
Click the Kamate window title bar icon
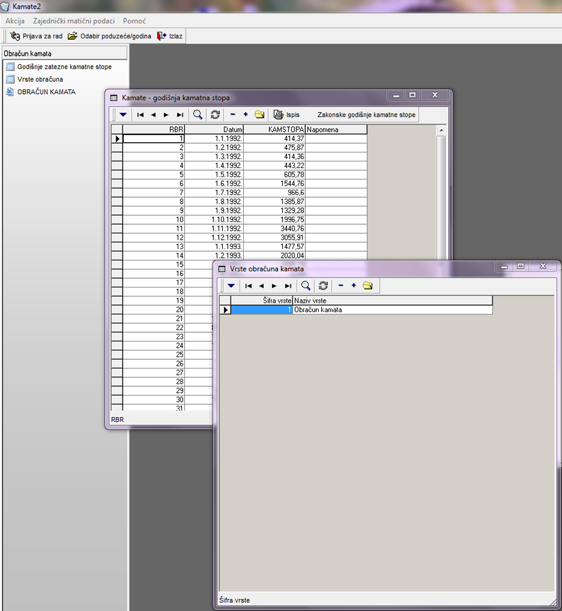pos(114,98)
